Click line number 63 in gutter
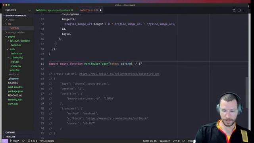The image size is (254, 143). [42, 74]
